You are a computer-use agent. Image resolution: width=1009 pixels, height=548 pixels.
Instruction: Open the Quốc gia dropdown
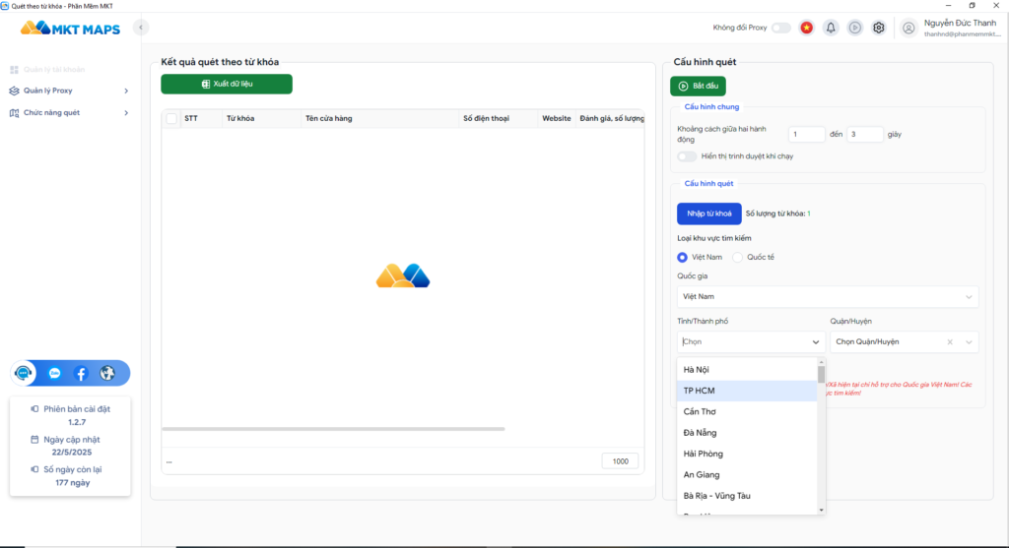pyautogui.click(x=828, y=296)
